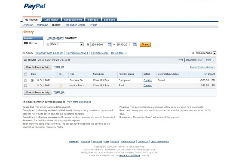Click the Date column header

(x=33, y=74)
